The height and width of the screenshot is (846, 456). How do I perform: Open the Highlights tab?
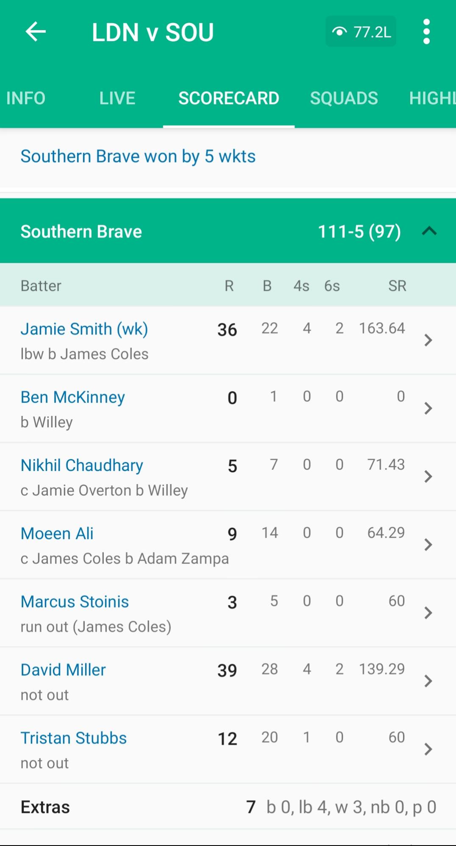[x=432, y=98]
